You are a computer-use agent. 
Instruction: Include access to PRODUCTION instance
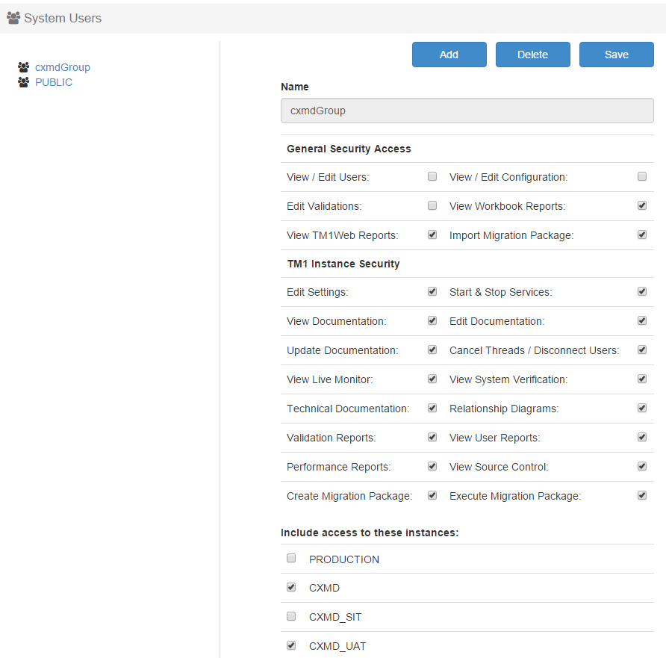pos(291,558)
